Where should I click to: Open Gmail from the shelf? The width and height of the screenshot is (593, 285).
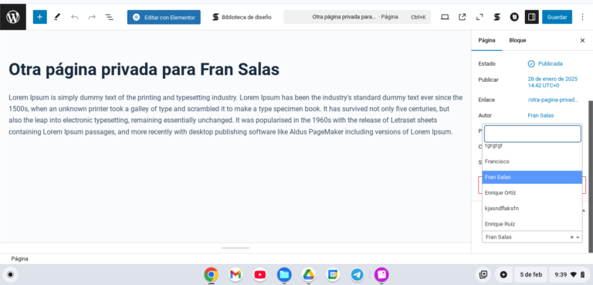pyautogui.click(x=236, y=275)
